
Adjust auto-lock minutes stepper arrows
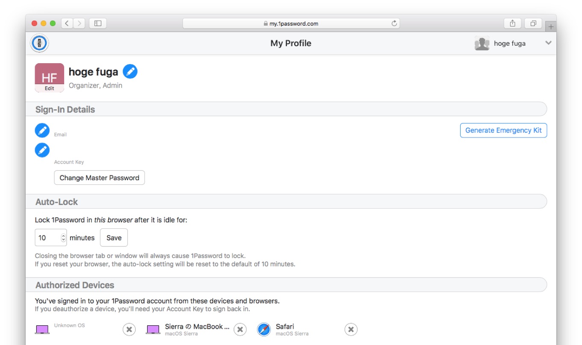pos(64,238)
